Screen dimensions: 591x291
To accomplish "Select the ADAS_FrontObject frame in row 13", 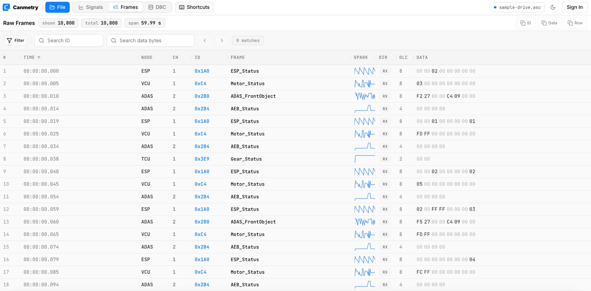I will tap(253, 222).
